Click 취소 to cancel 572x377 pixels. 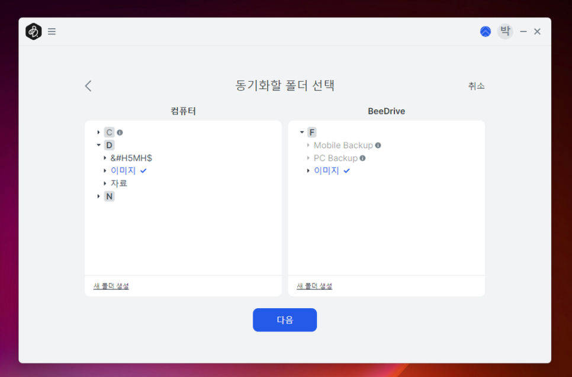(476, 86)
